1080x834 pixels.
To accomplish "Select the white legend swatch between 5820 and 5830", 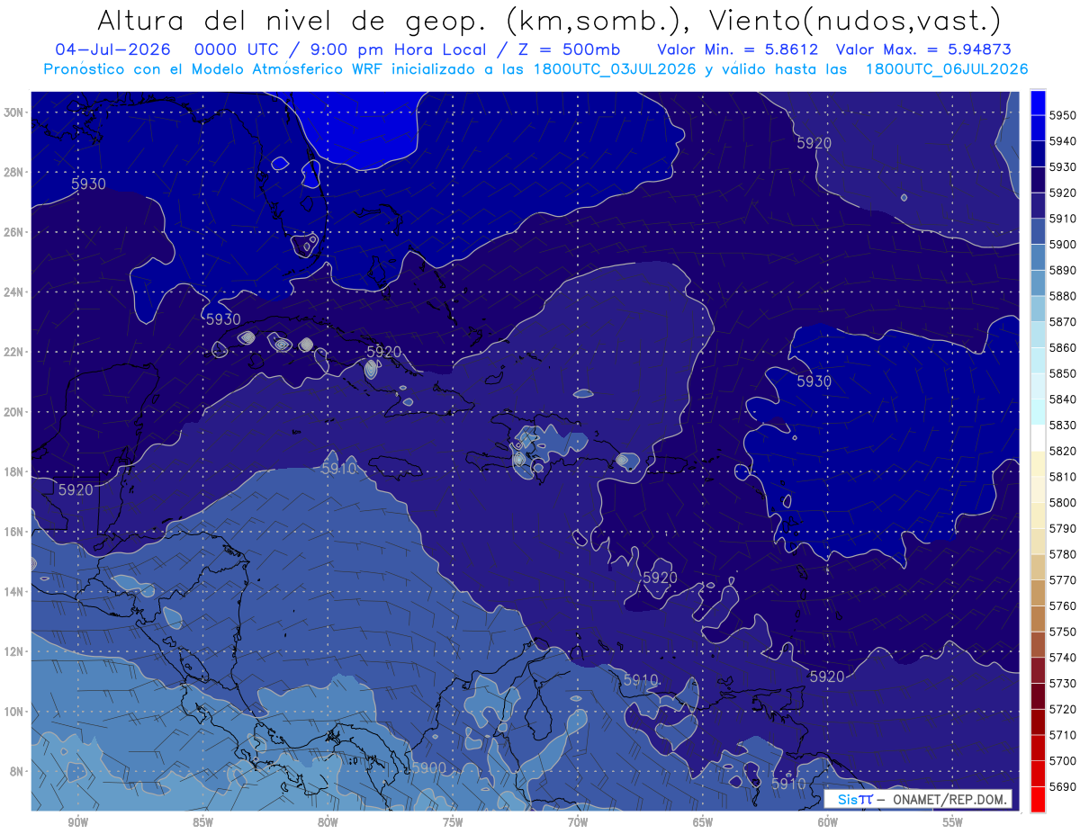I will tap(1038, 438).
